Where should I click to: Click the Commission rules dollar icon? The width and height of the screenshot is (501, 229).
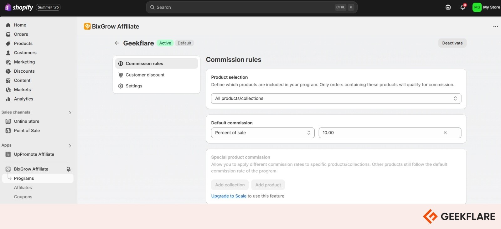(x=121, y=64)
